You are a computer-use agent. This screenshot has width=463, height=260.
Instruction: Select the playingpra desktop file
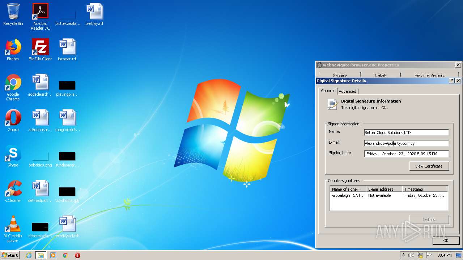[67, 88]
